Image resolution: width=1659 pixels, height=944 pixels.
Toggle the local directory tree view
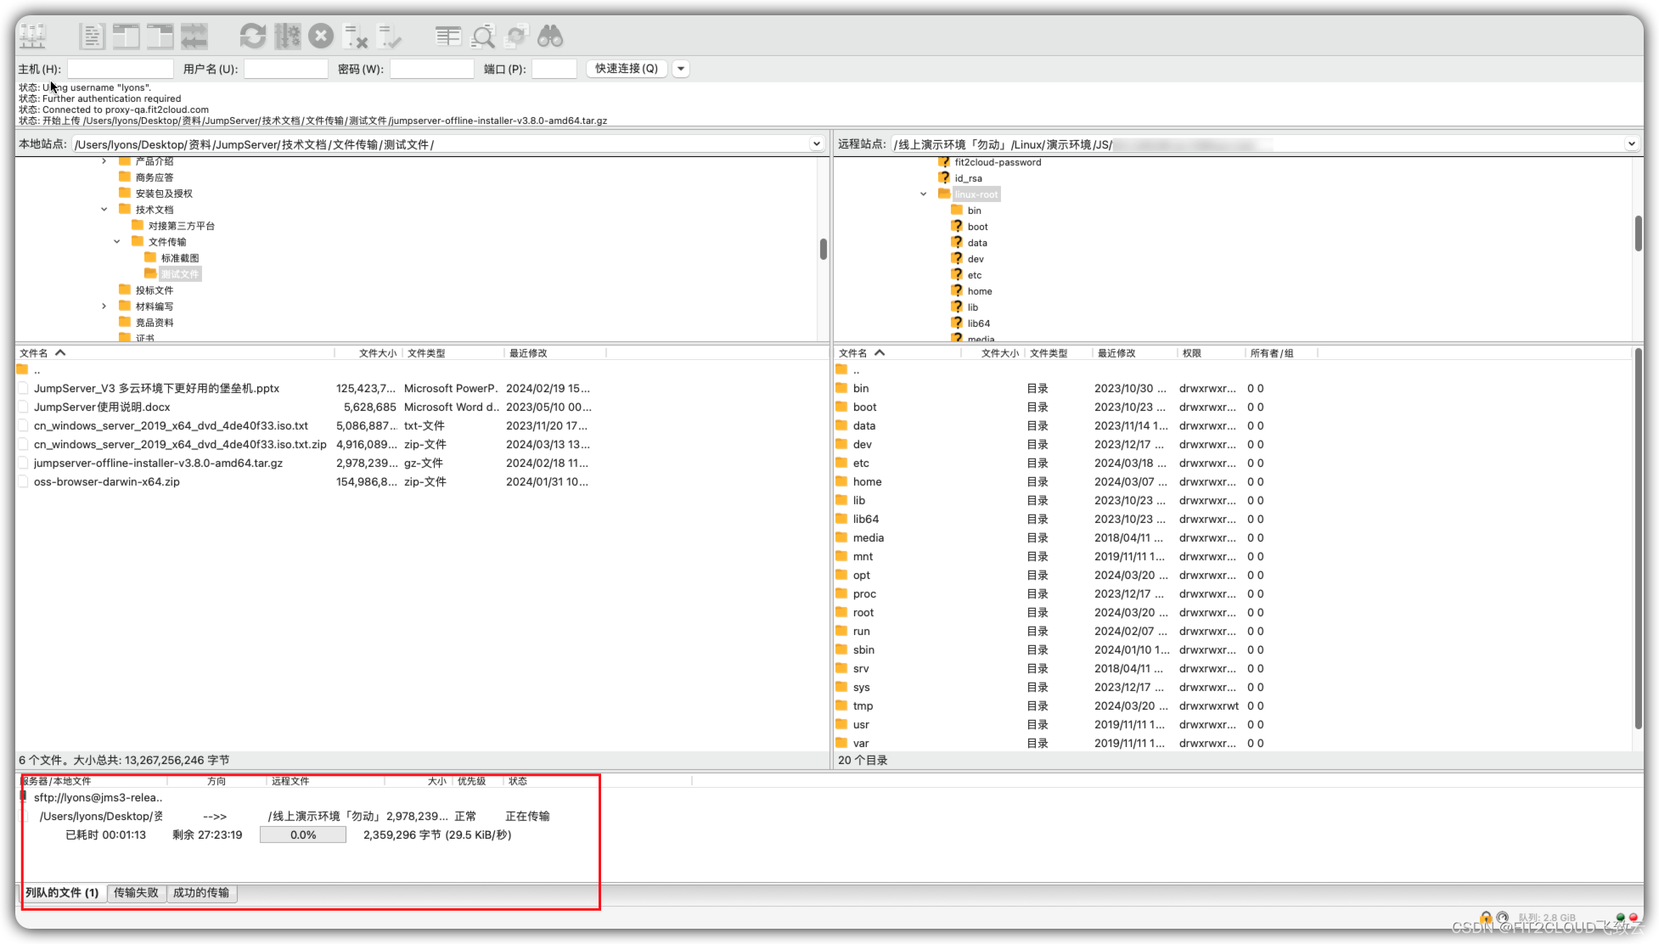coord(126,36)
